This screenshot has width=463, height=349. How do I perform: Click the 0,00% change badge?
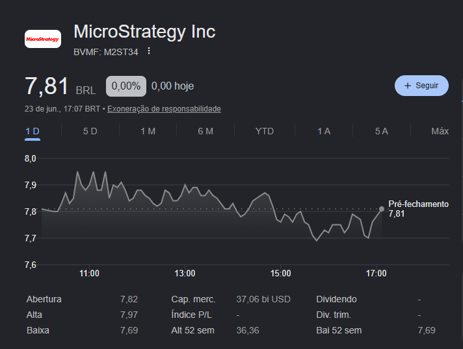pos(126,86)
